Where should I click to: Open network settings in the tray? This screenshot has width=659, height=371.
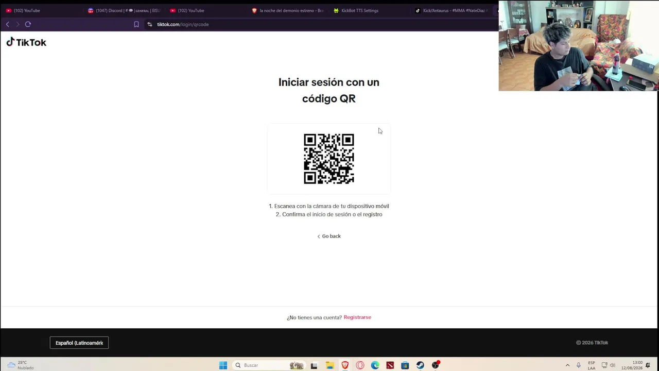(x=604, y=365)
